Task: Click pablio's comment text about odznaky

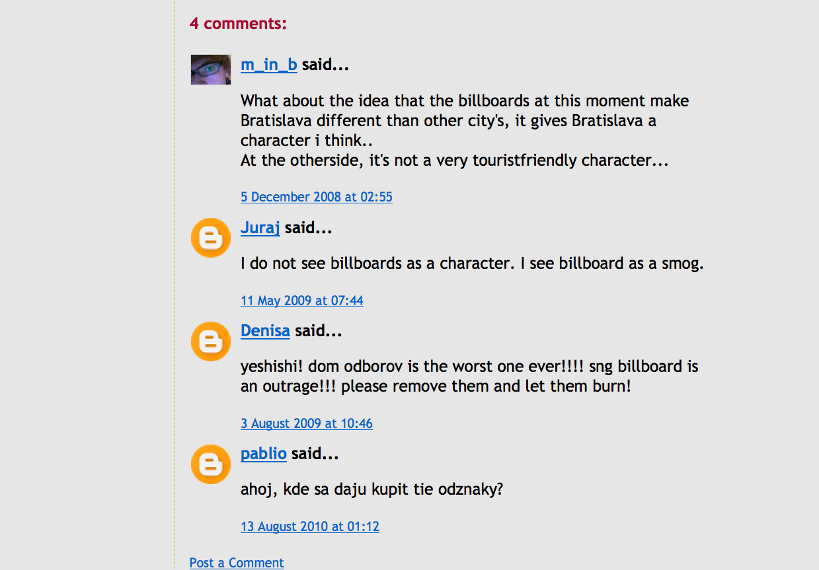Action: (372, 489)
